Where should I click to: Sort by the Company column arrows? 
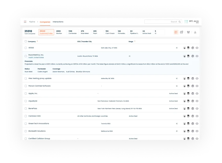[x=37, y=41]
